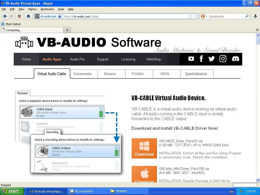Screen dimensions: 260x195
Task: Open the downloads arrow button
Action: 255,16
